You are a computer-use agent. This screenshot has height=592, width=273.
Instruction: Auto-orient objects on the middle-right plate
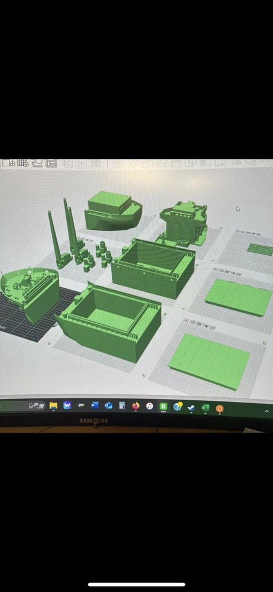coord(222,271)
